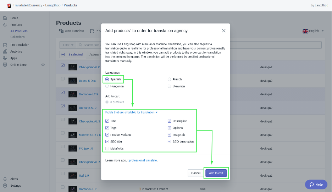Click the Help button
Viewport: 332px width, 192px height.
click(x=316, y=185)
